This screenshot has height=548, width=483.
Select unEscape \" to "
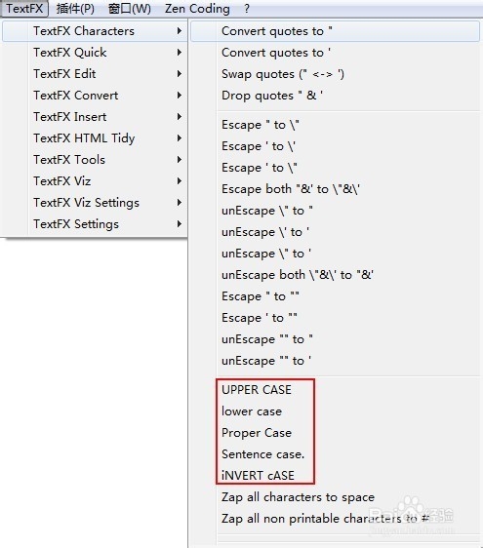(x=336, y=211)
